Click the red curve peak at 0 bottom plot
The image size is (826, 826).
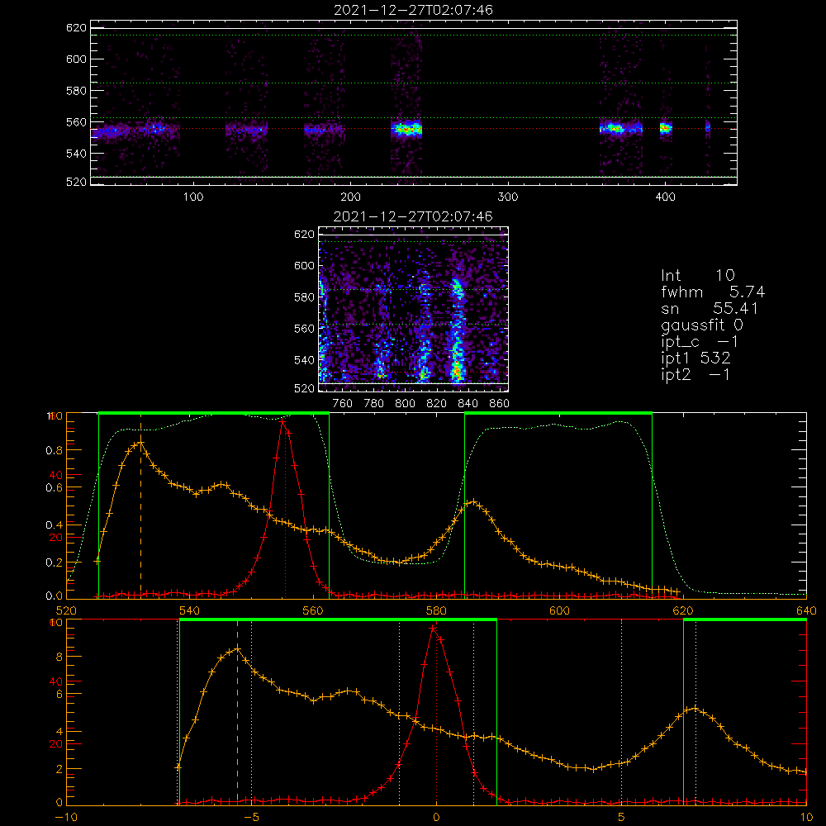tap(433, 628)
